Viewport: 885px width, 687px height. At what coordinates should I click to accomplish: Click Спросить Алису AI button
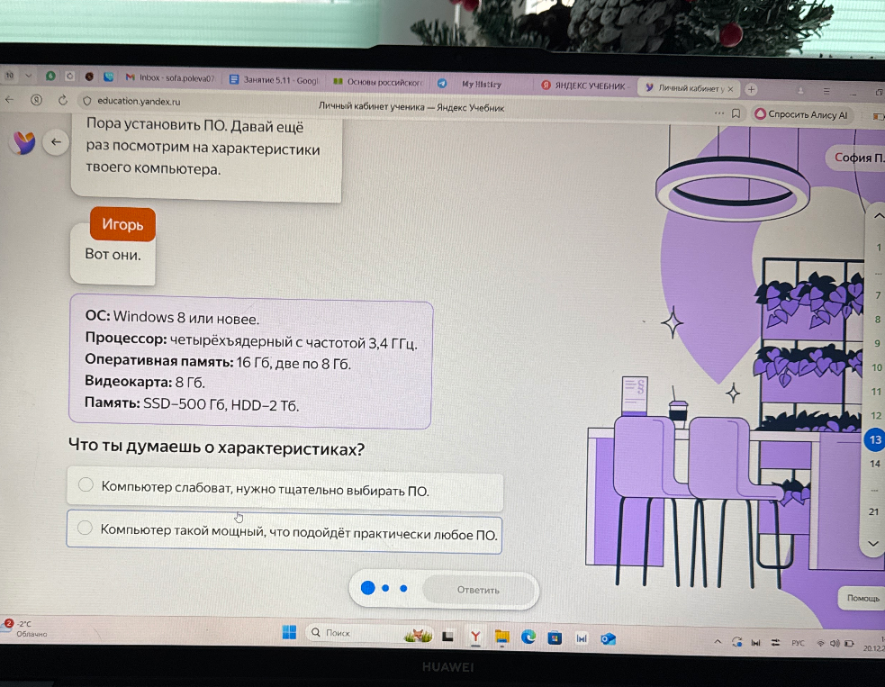(x=801, y=114)
